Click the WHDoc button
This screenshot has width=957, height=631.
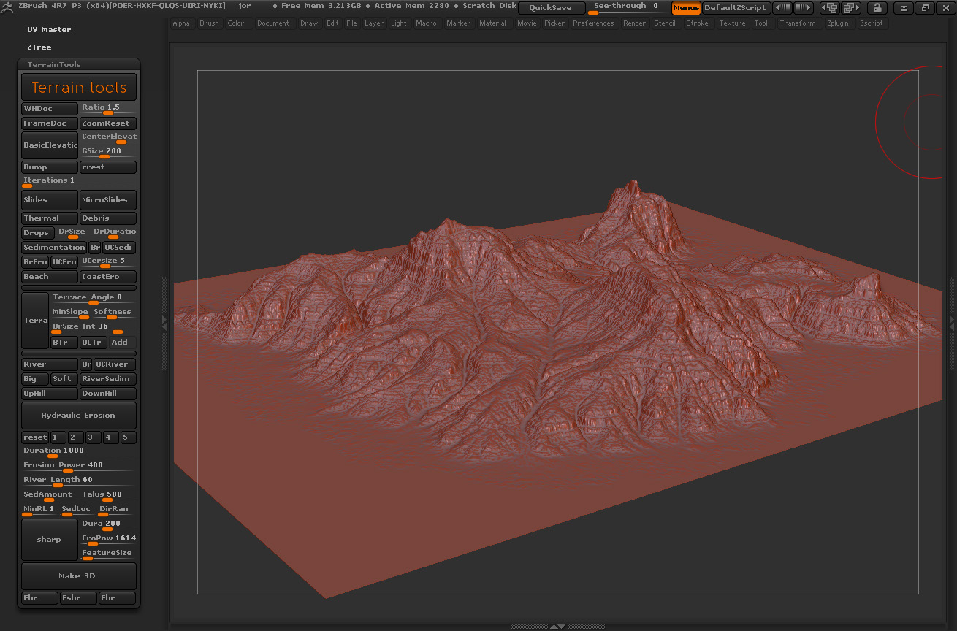(50, 108)
